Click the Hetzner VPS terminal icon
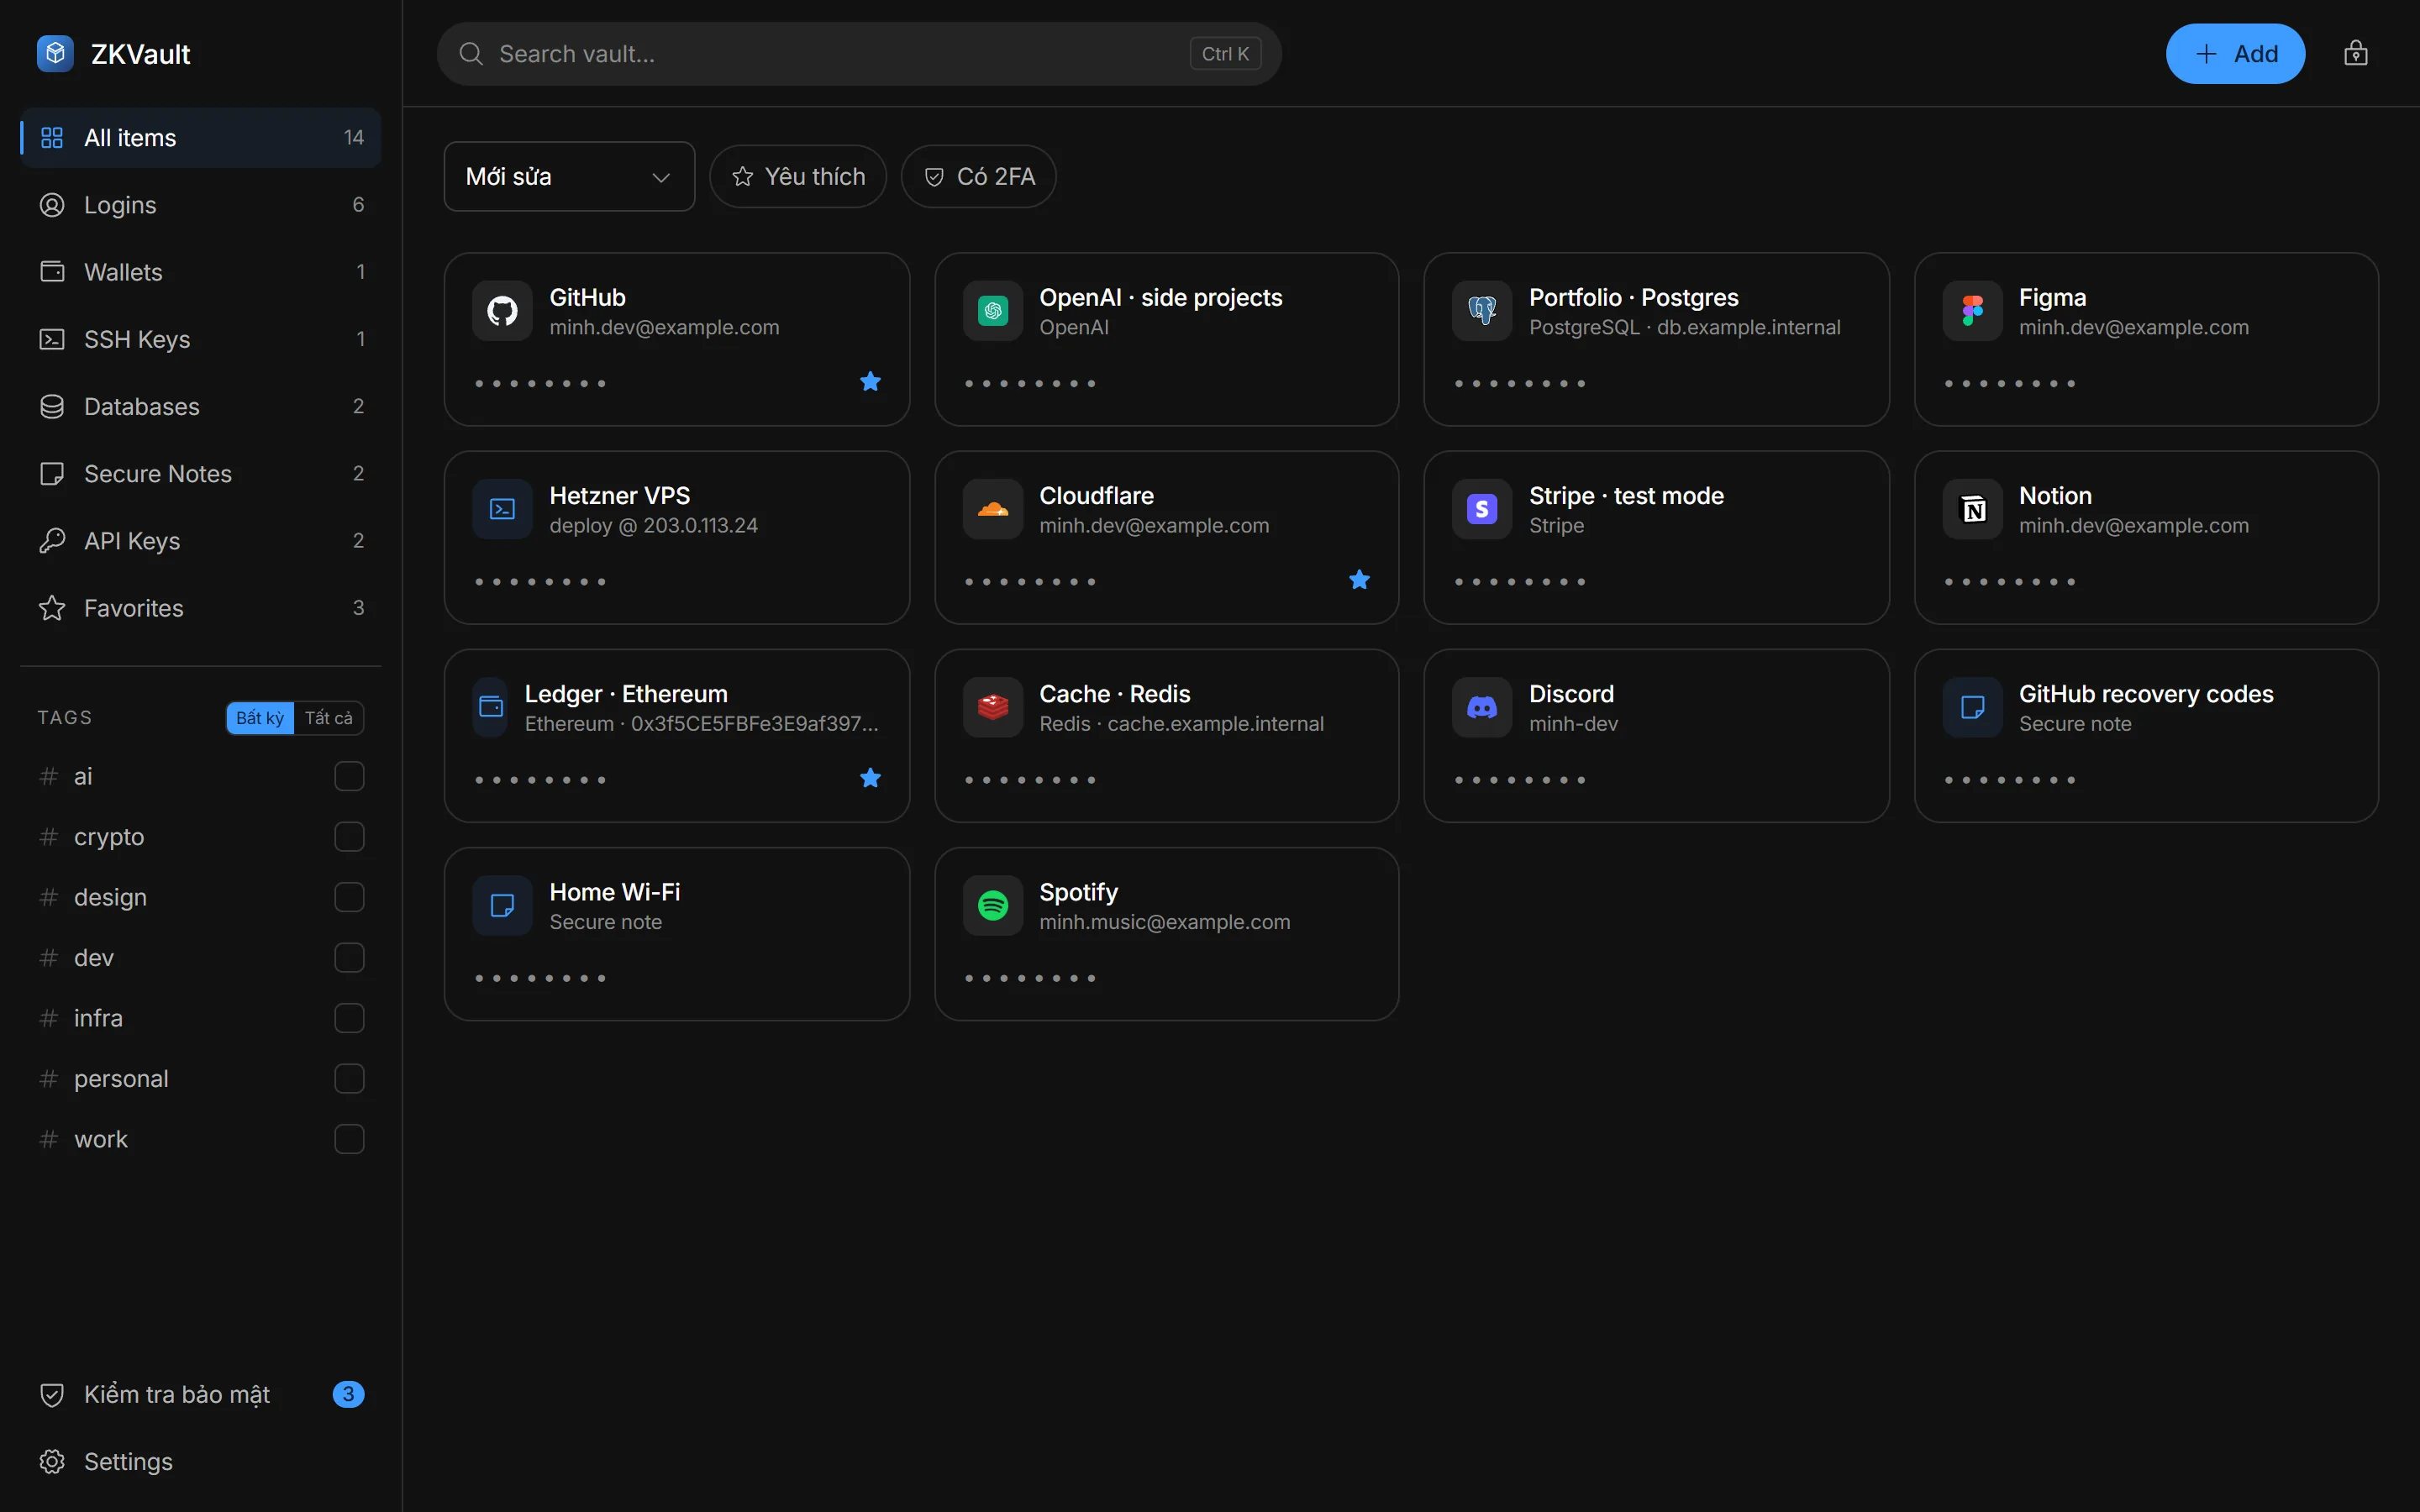This screenshot has height=1512, width=2420. tap(502, 509)
